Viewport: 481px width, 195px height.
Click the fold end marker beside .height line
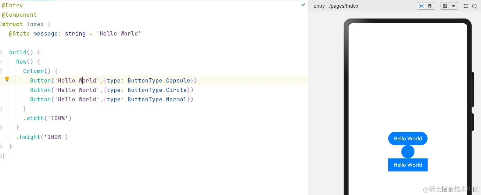[1, 127]
